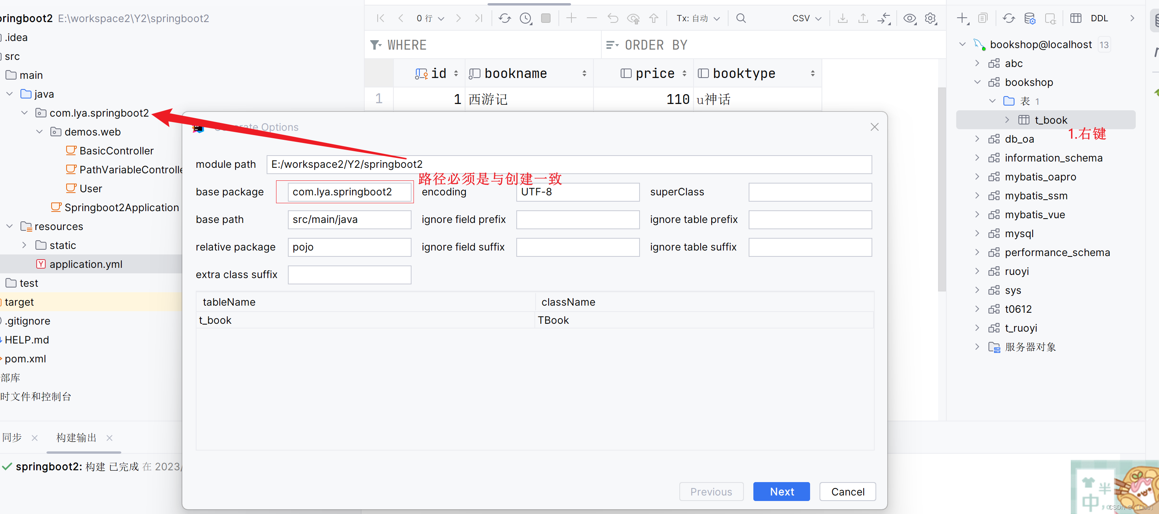1159x514 pixels.
Task: Click the Next button
Action: coord(781,492)
